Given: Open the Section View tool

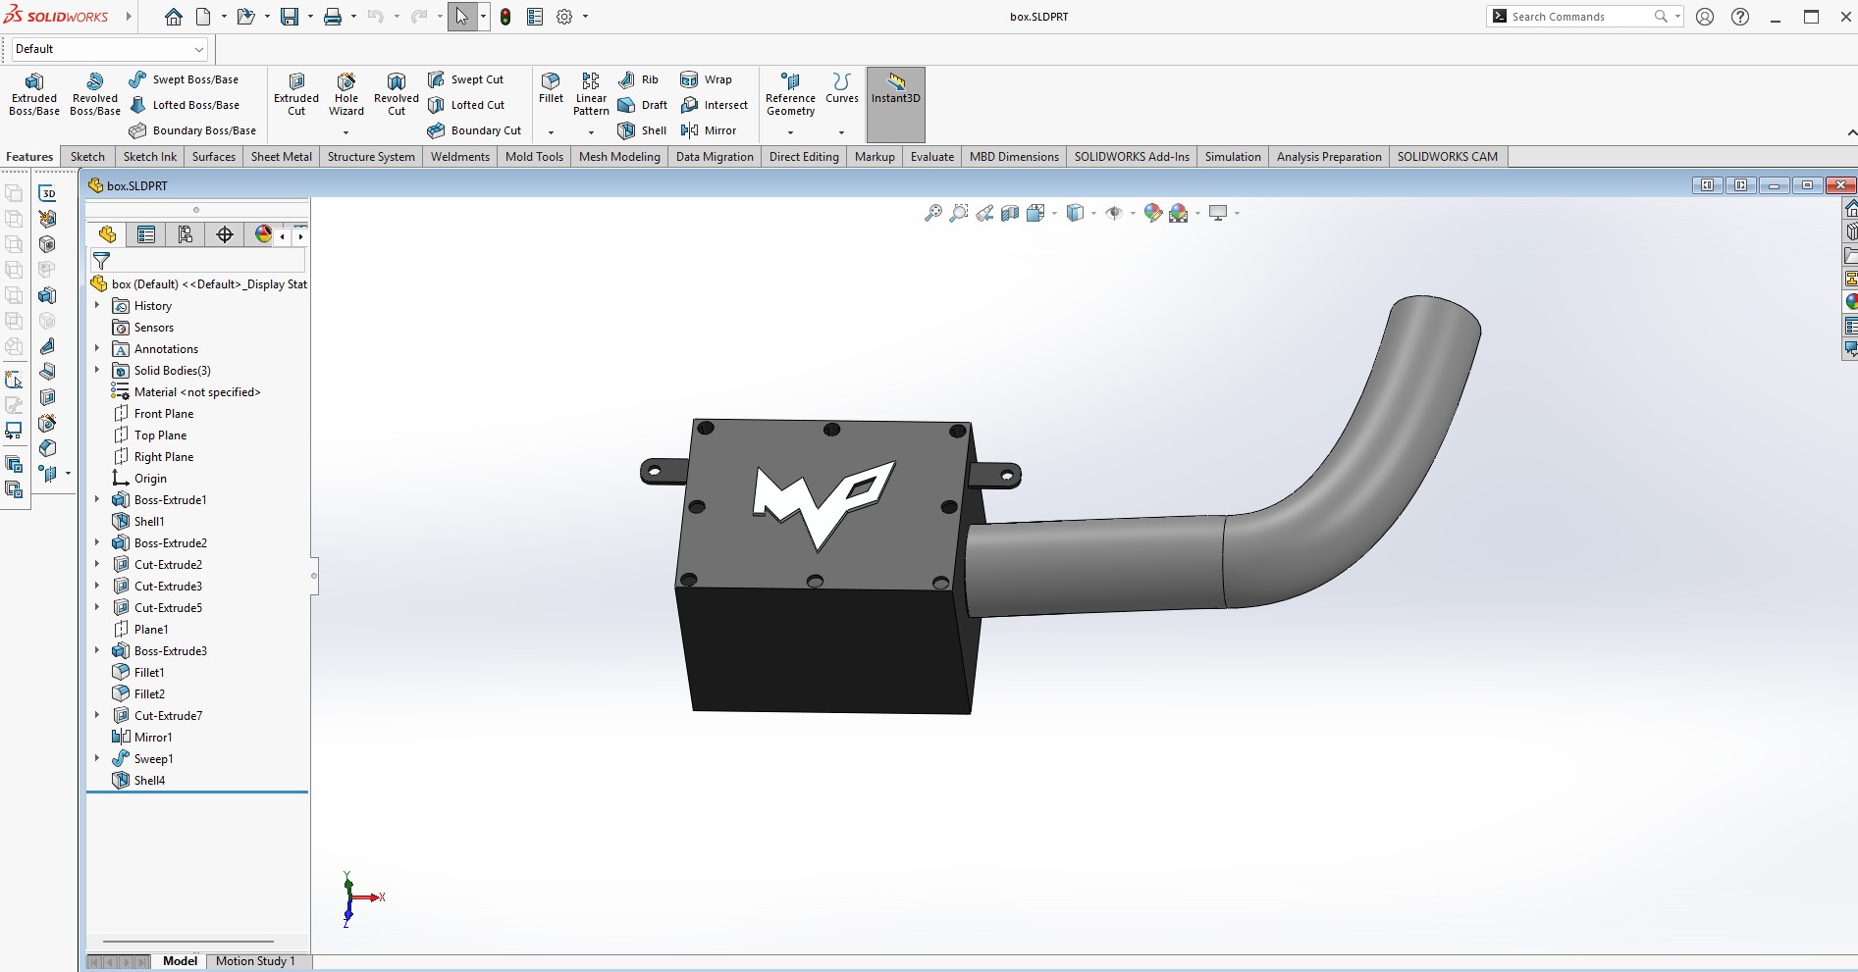Looking at the screenshot, I should [x=1010, y=213].
